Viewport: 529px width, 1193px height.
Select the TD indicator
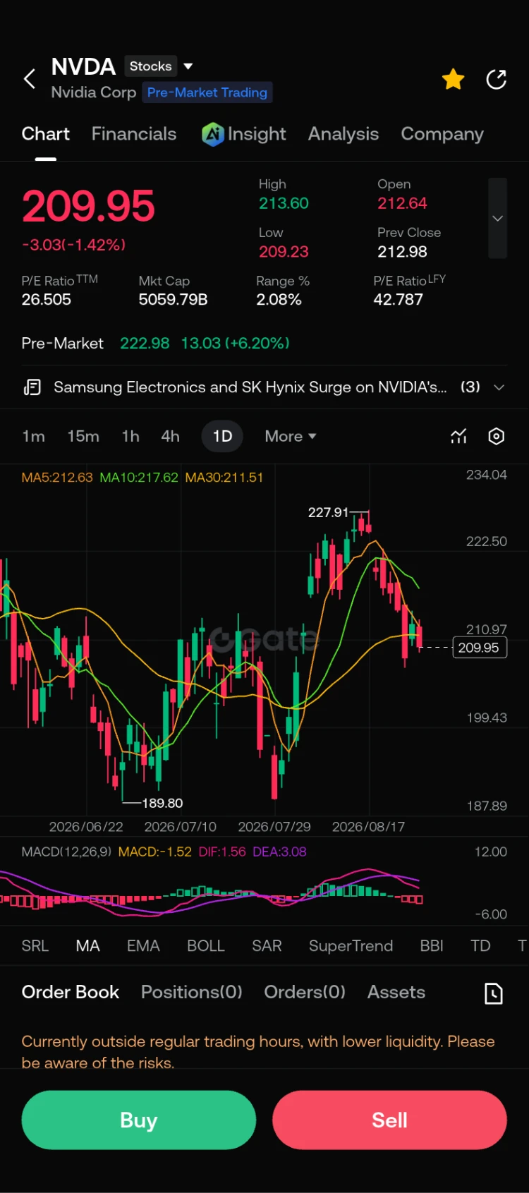point(480,946)
